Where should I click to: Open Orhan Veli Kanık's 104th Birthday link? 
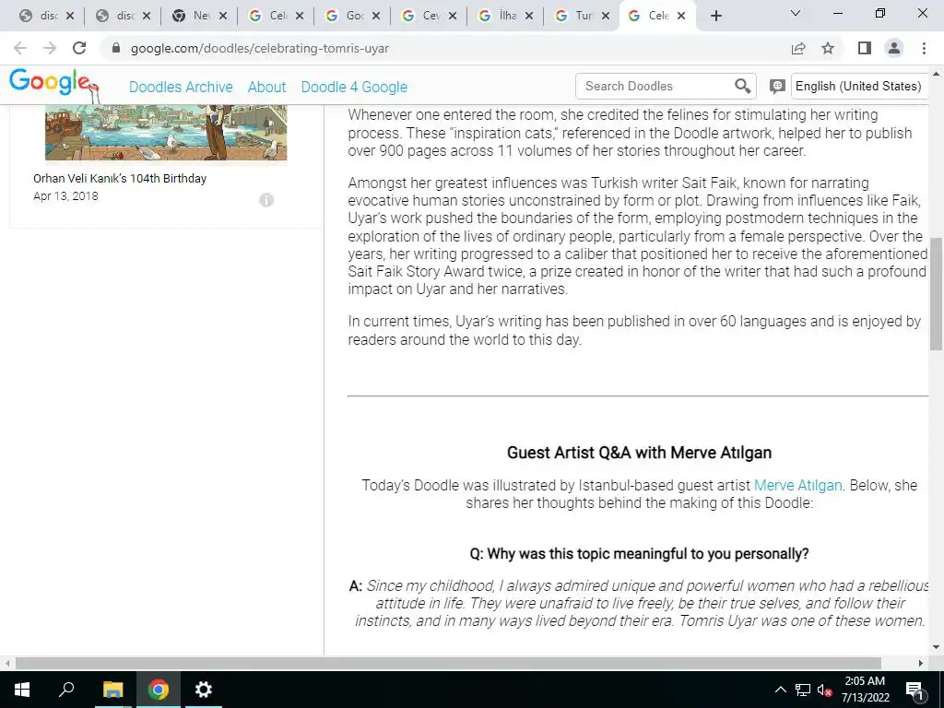[120, 178]
